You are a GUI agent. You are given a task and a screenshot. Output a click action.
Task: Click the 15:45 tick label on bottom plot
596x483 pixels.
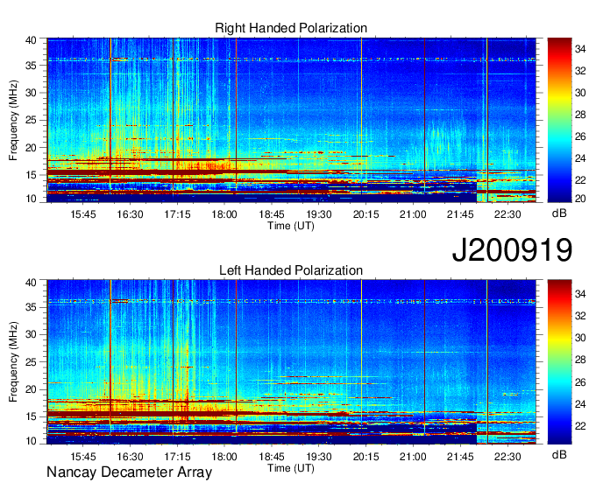click(x=83, y=457)
